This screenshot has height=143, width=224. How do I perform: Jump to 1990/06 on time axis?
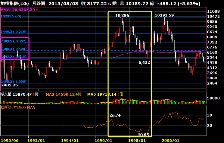[9, 141]
